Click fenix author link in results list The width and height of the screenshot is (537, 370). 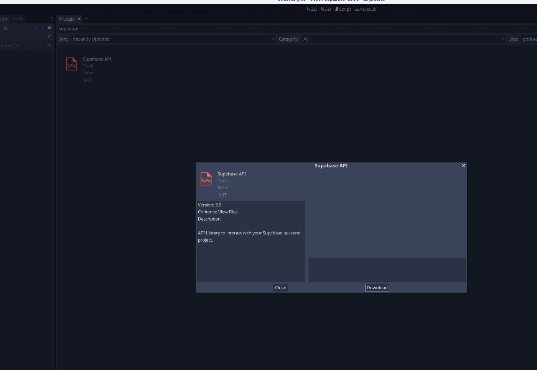[88, 72]
